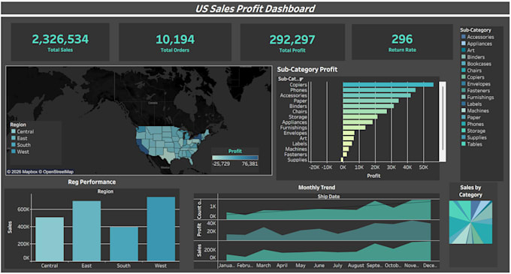
Task: Select the East region sales bar
Action: tap(86, 231)
